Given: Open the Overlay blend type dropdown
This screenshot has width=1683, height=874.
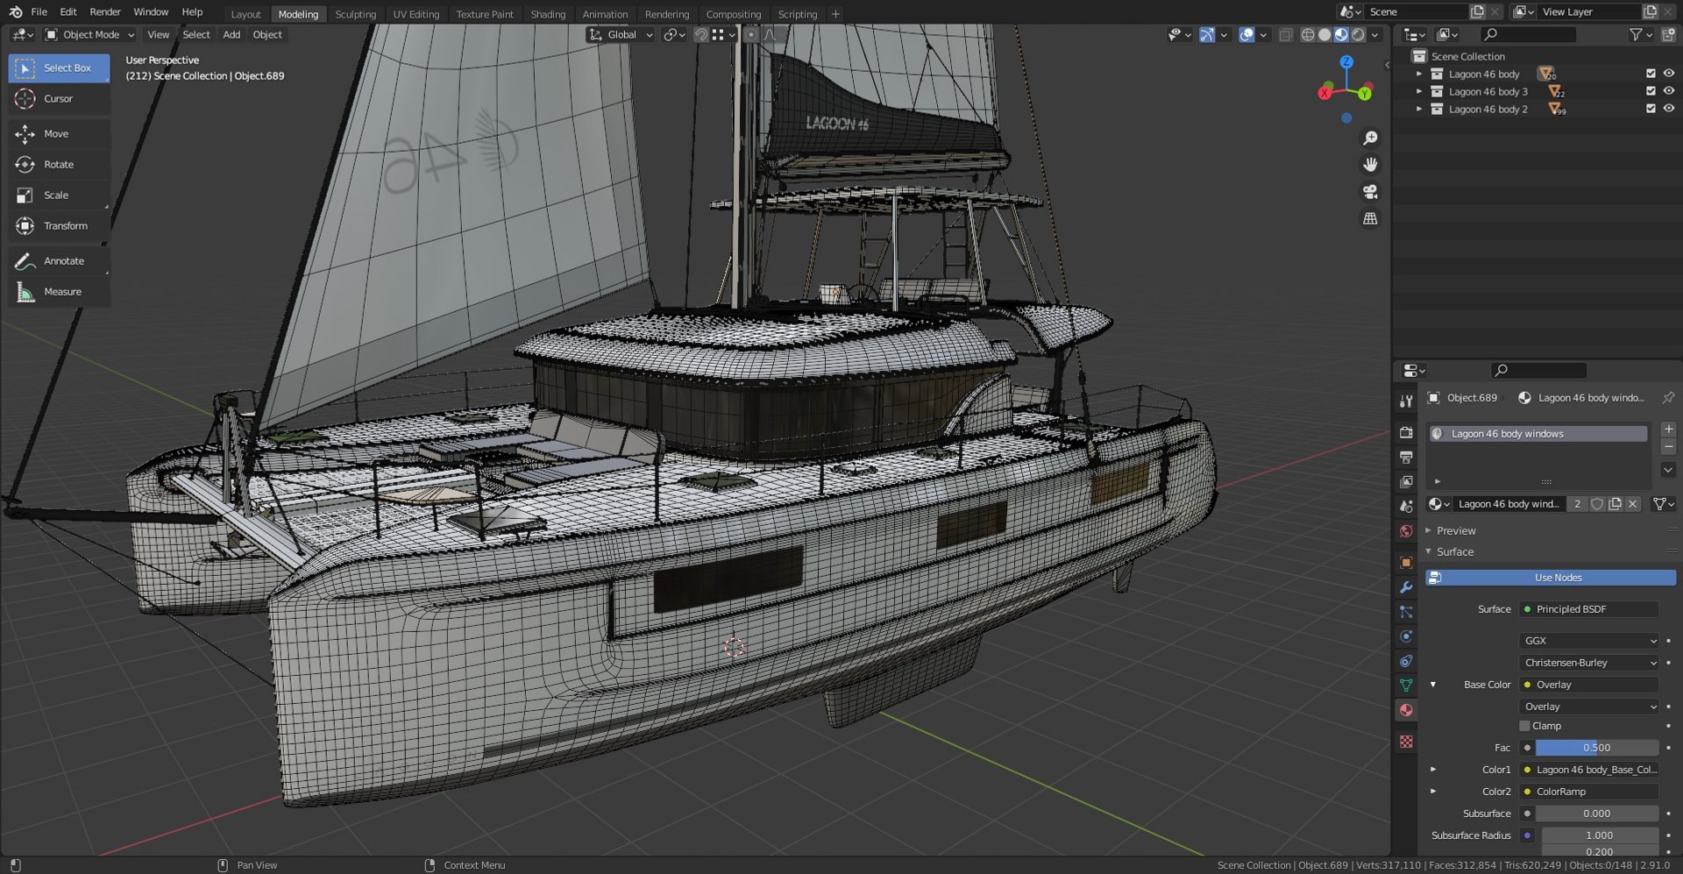Looking at the screenshot, I should 1589,707.
